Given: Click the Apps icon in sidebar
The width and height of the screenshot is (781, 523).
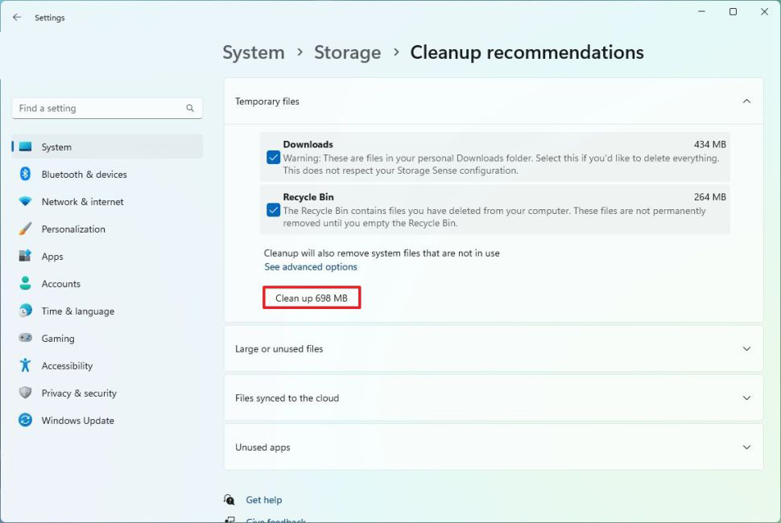Looking at the screenshot, I should [x=25, y=257].
